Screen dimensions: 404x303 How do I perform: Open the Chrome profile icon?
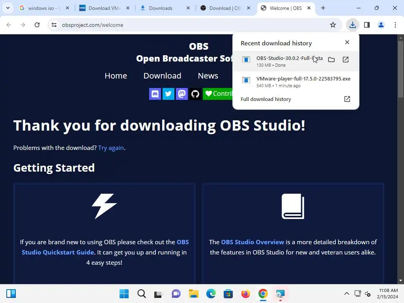click(x=381, y=25)
